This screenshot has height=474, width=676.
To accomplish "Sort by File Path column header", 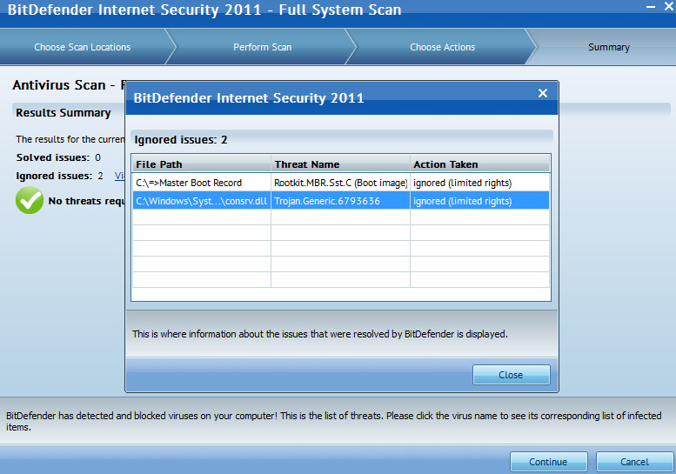I will (202, 164).
